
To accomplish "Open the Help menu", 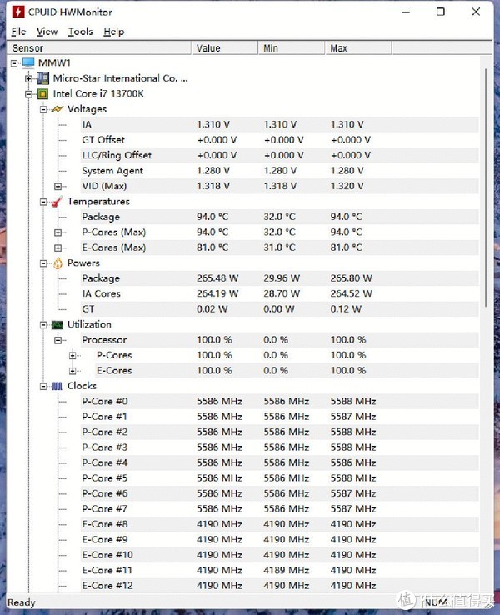I will [113, 32].
